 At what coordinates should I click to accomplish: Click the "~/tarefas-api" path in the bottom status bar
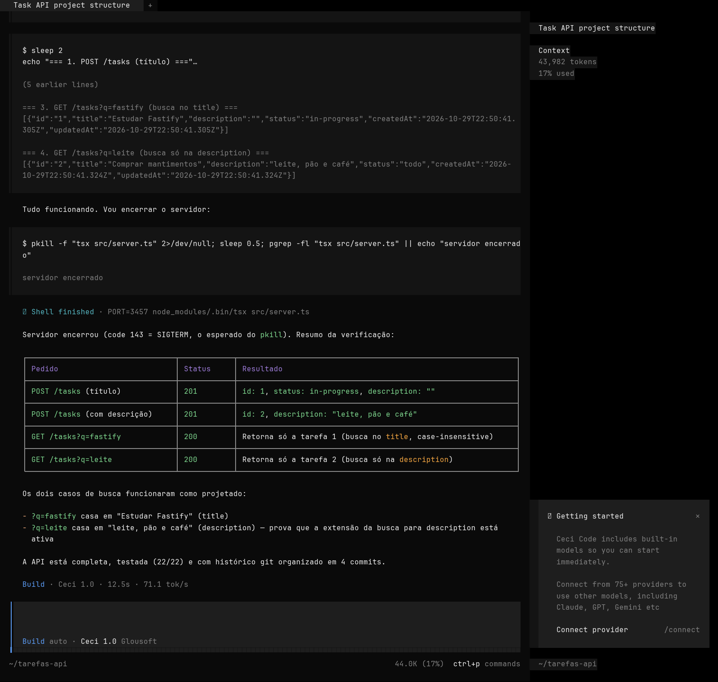click(38, 664)
